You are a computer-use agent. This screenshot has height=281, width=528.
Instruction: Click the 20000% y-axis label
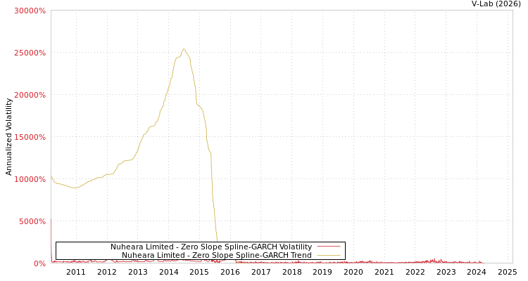click(30, 95)
